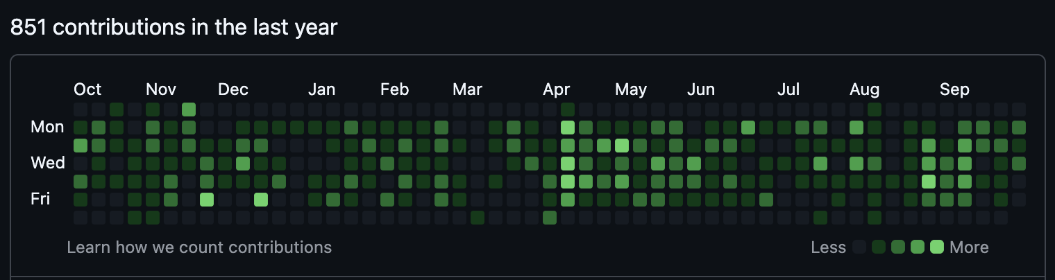Click the 'Fri' weekday label

[x=40, y=199]
